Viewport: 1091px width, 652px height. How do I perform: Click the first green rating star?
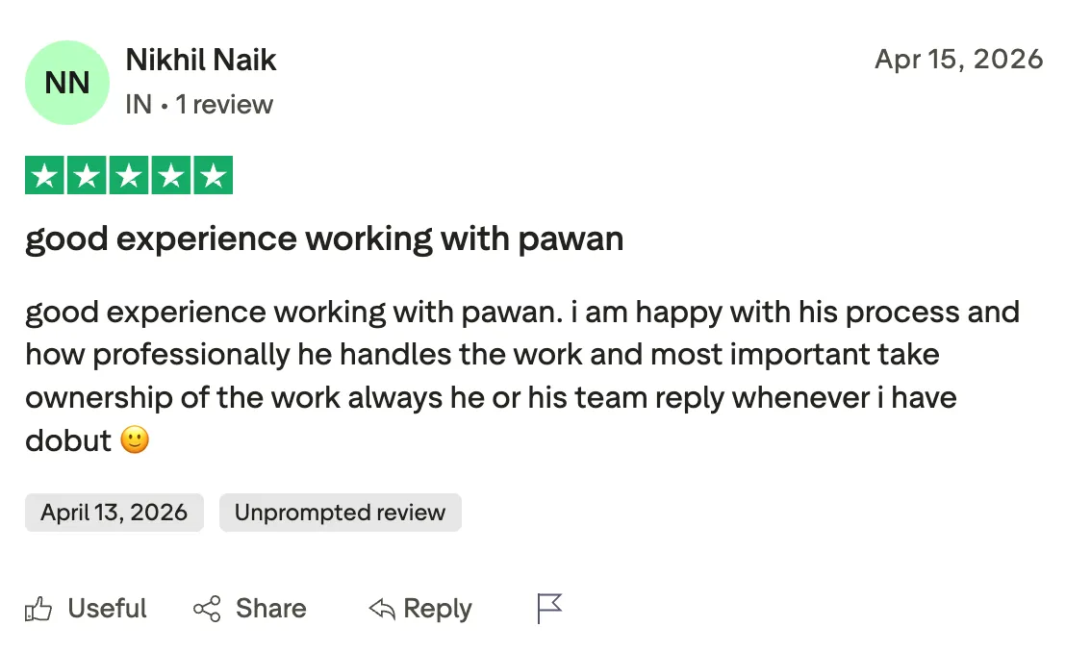pos(44,175)
